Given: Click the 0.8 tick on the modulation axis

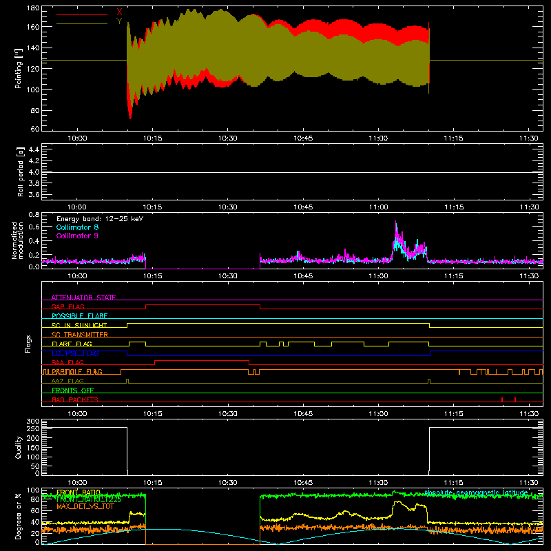Looking at the screenshot, I should point(34,214).
